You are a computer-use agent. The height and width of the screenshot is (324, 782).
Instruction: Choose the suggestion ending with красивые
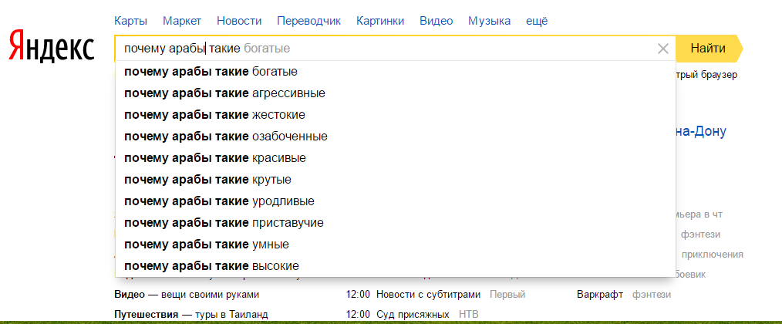[214, 158]
